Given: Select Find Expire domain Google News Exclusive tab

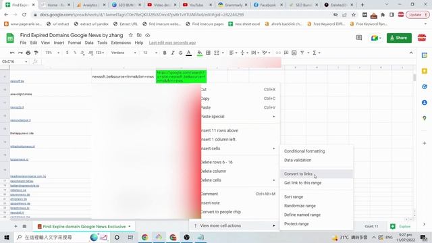Looking at the screenshot, I should [x=84, y=227].
